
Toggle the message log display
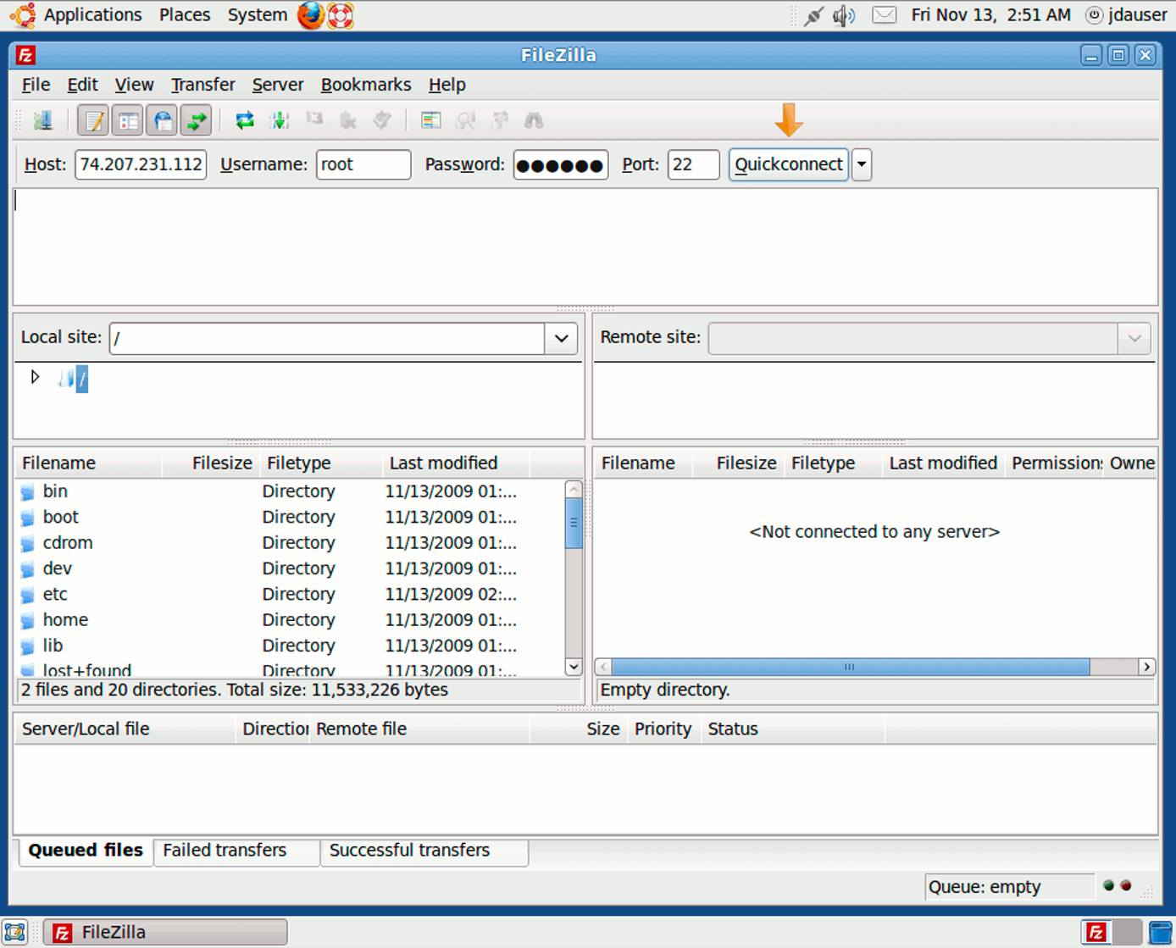(93, 119)
